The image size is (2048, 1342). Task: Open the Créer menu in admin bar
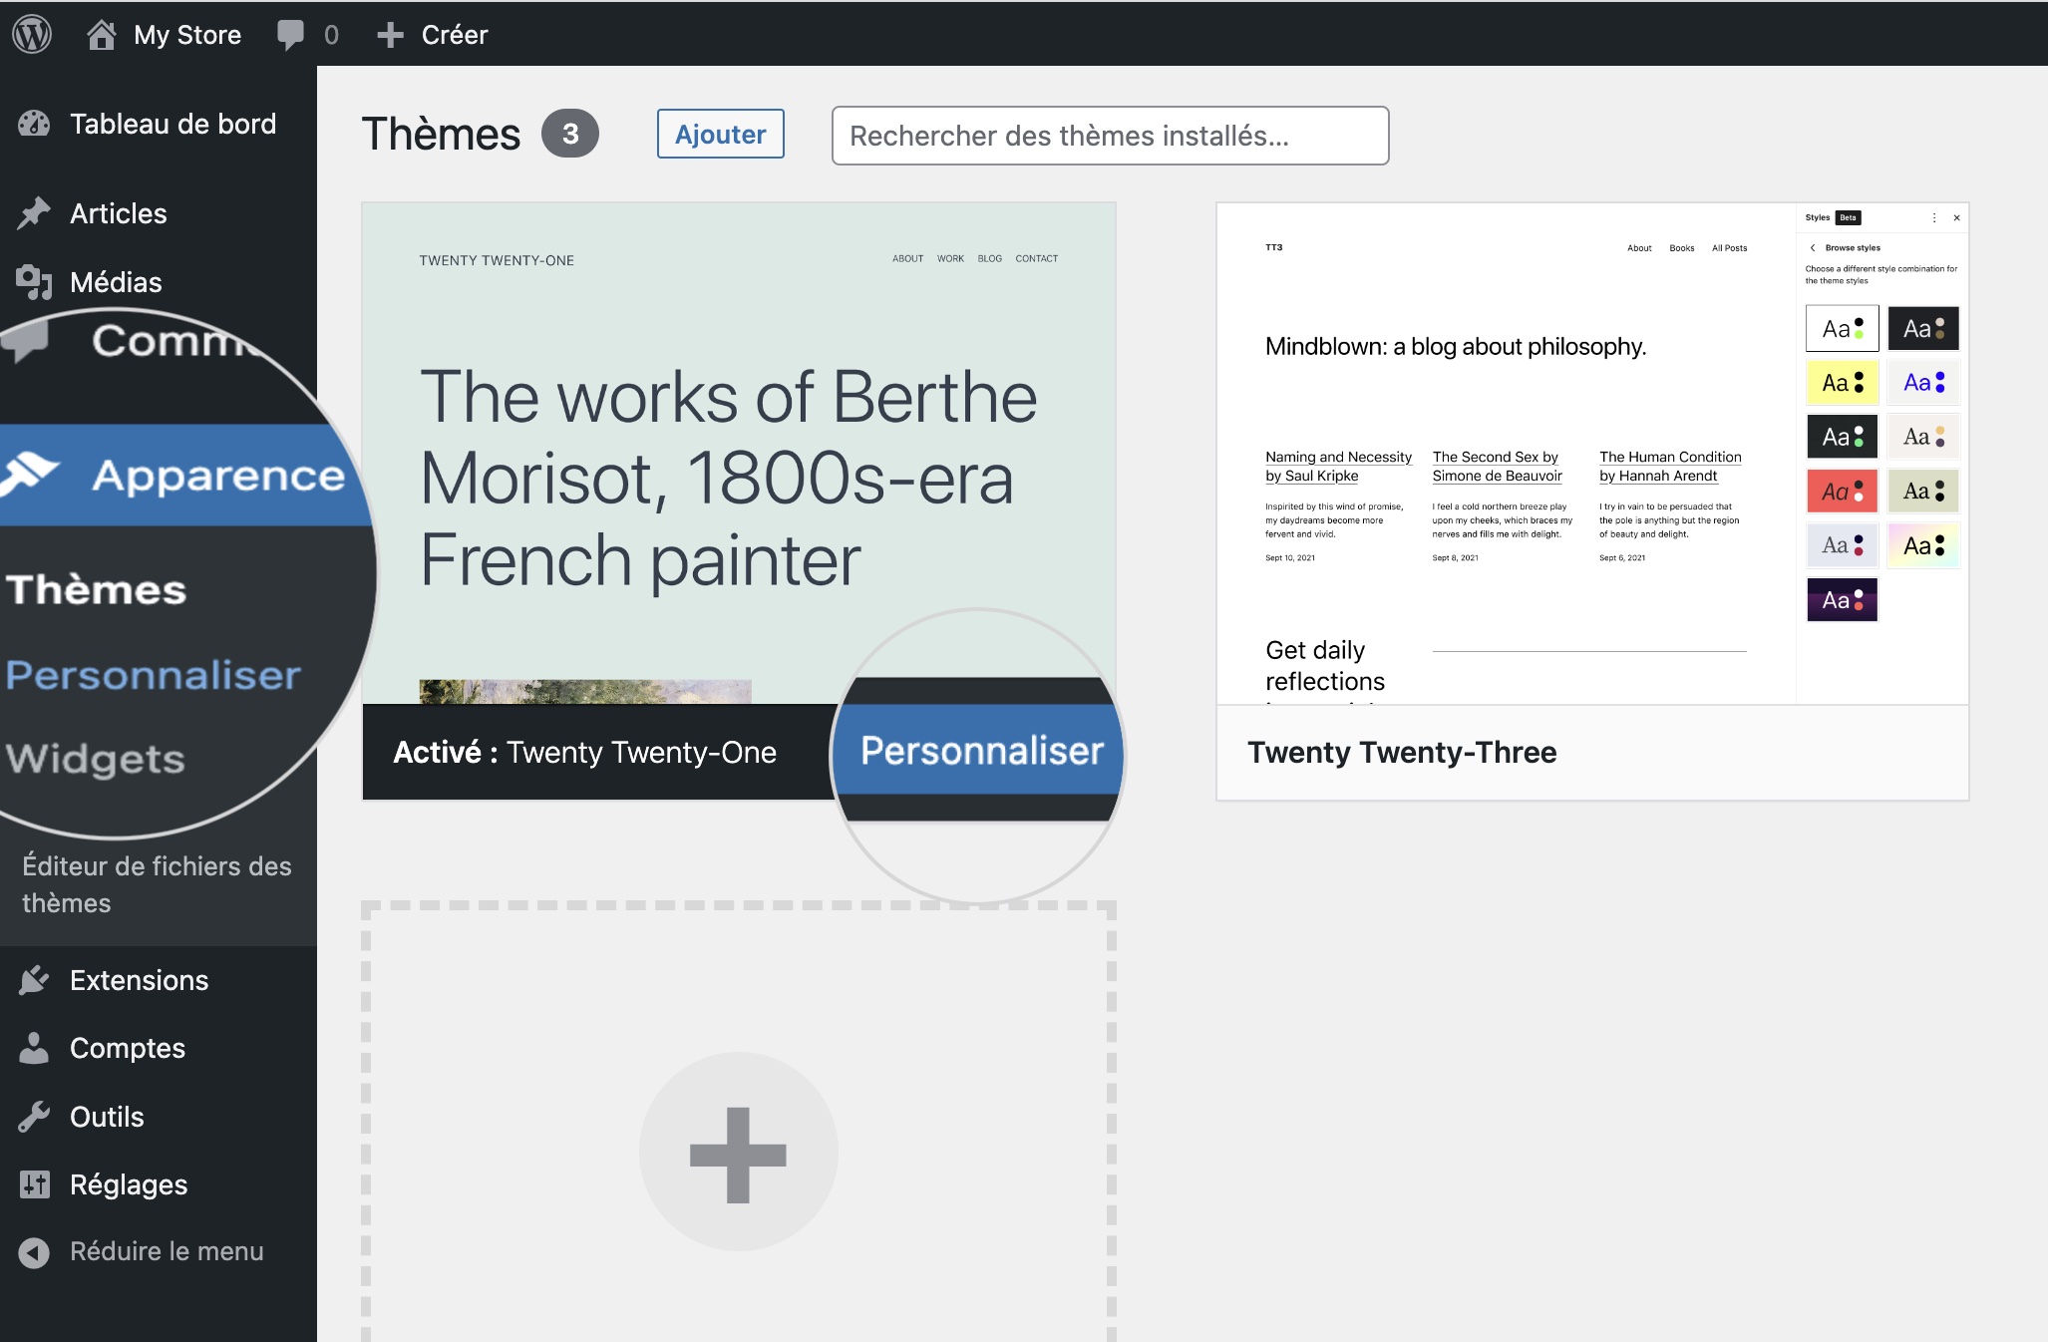pyautogui.click(x=455, y=35)
